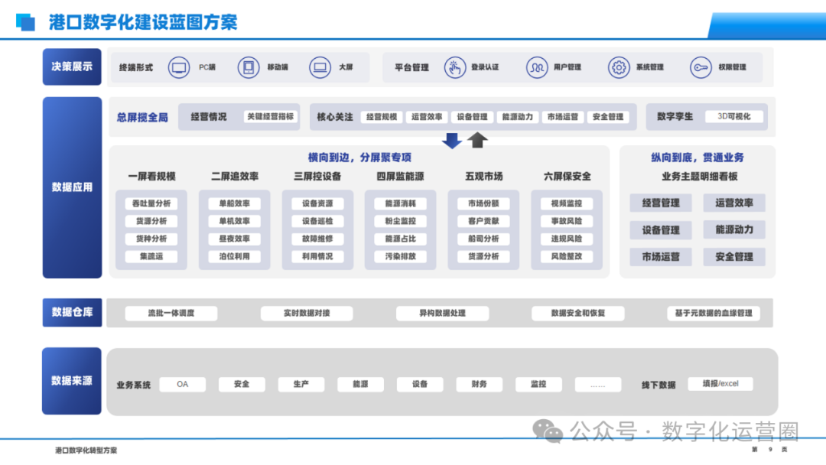Click the 故障维修 item
Viewport: 826px width, 465px height.
click(x=317, y=239)
